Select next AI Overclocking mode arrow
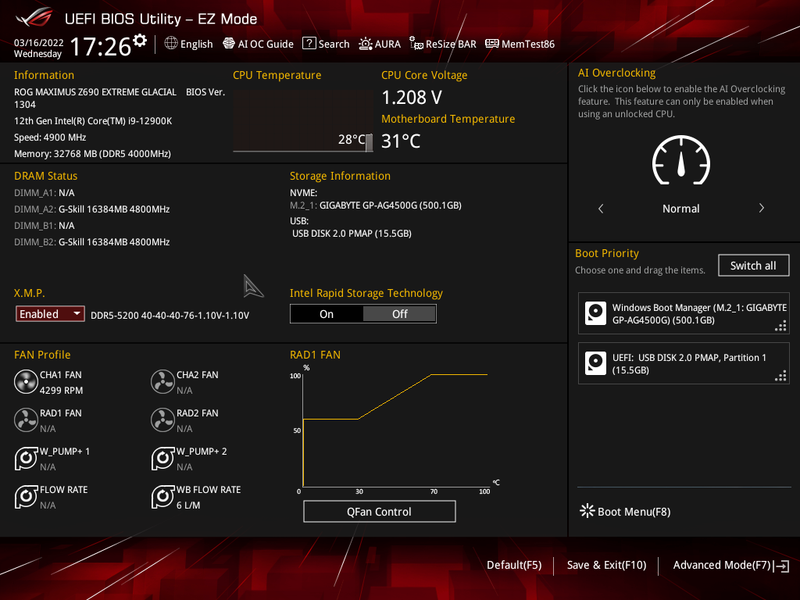 point(761,208)
